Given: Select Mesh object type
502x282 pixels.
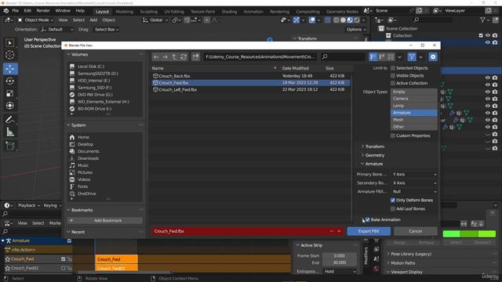Looking at the screenshot, I should 414,120.
